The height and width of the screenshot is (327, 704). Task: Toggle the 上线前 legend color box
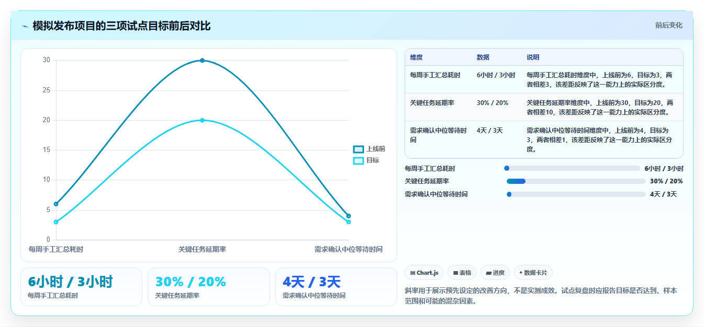[359, 149]
